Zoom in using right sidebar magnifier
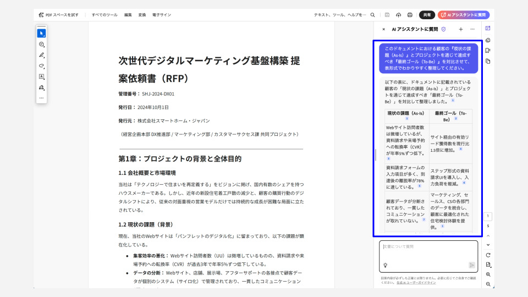The width and height of the screenshot is (528, 297). 488,274
